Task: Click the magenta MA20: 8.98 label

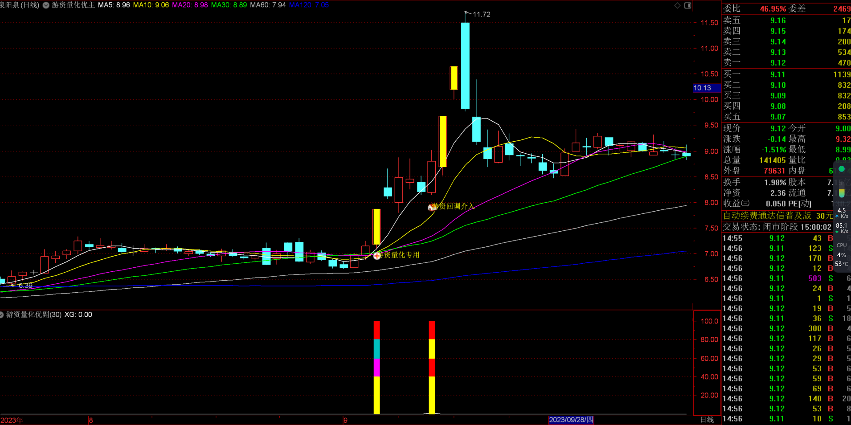Action: tap(190, 5)
